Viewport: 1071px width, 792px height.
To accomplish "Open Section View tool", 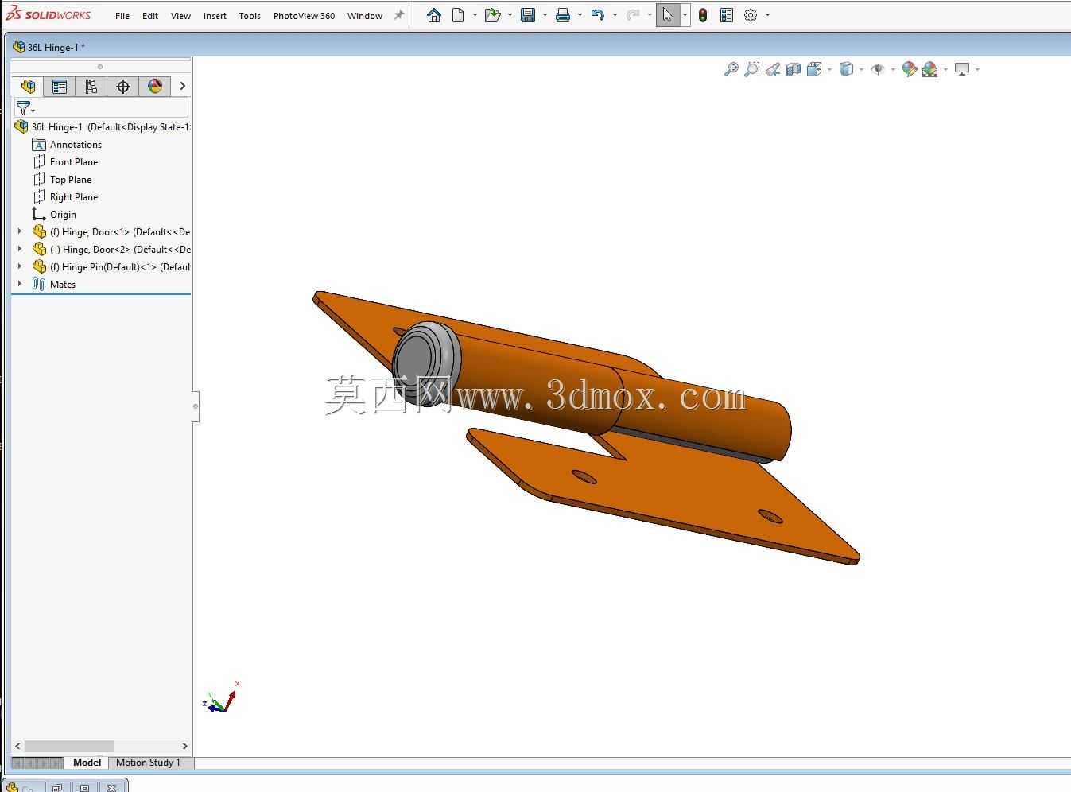I will pos(794,69).
